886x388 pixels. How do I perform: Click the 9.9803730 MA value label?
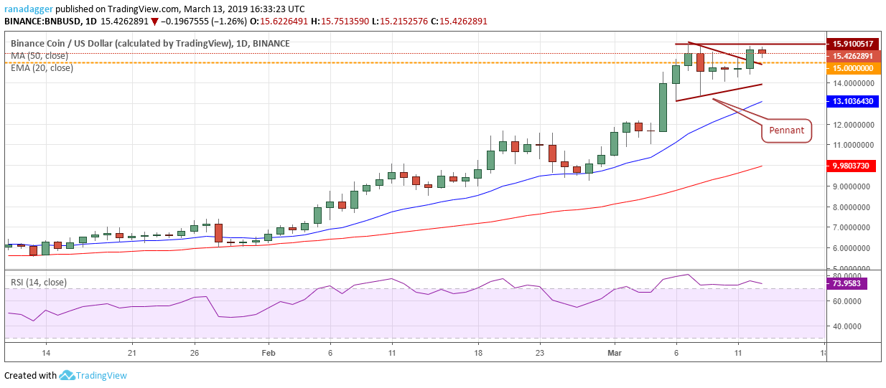tap(852, 166)
